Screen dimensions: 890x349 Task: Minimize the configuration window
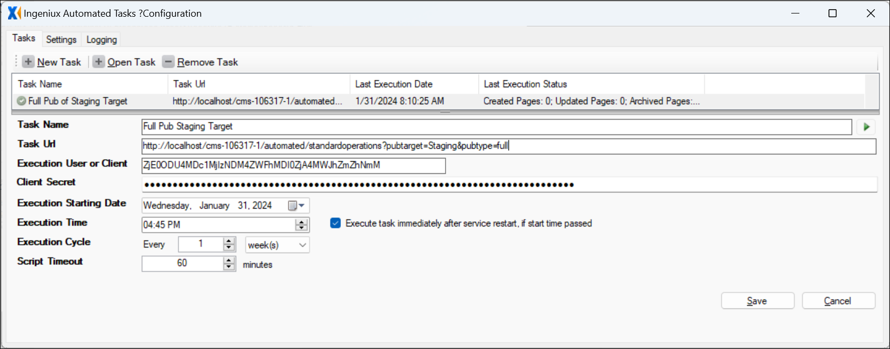pyautogui.click(x=795, y=13)
